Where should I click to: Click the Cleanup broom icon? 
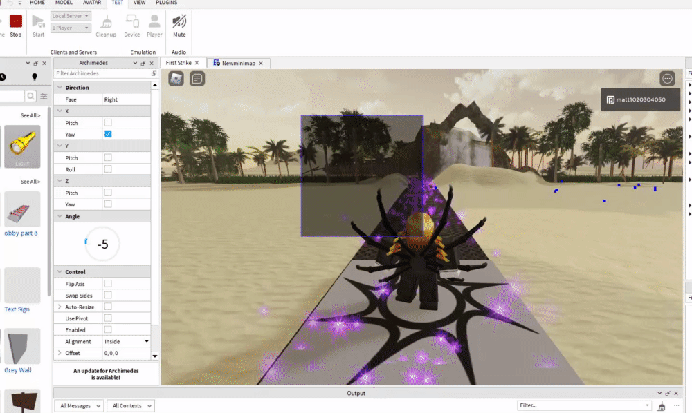[106, 21]
